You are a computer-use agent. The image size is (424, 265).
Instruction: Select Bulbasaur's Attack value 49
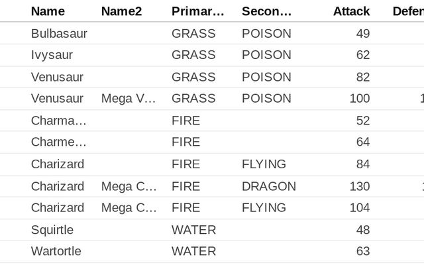(362, 33)
